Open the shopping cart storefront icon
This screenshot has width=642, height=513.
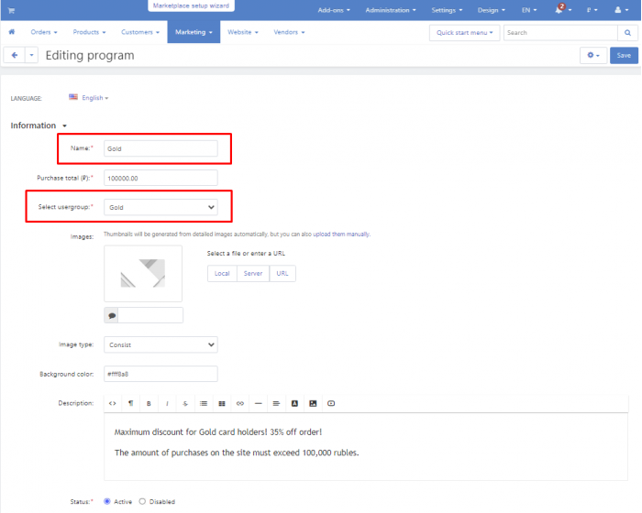11,10
